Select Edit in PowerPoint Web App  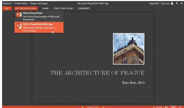pos(39,27)
